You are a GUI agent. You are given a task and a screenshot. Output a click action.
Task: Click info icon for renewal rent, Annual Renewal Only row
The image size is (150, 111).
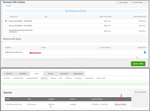(x=145, y=31)
